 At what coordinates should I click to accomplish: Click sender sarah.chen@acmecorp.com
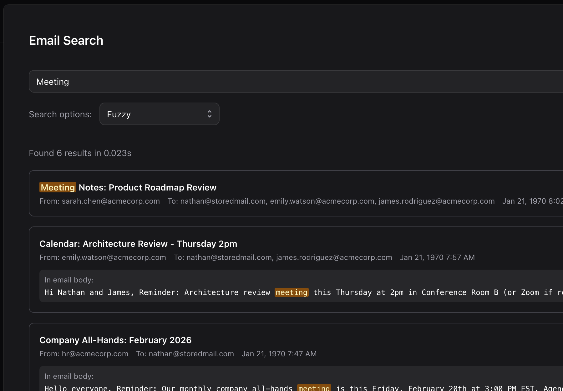click(x=110, y=201)
